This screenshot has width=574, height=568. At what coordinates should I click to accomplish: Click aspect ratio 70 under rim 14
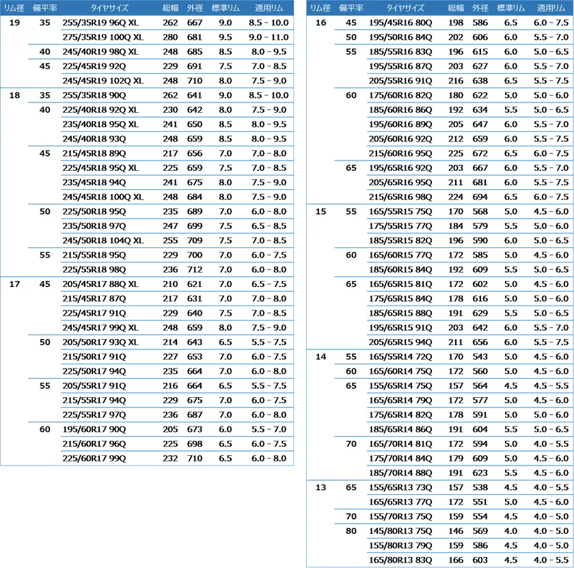point(351,444)
